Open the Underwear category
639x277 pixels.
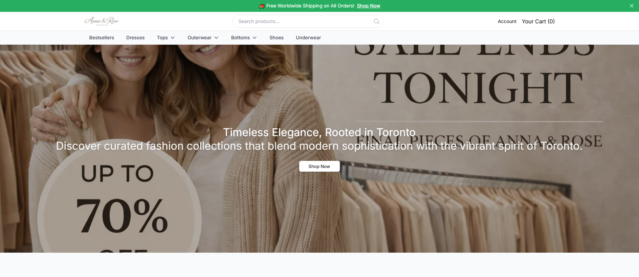308,38
